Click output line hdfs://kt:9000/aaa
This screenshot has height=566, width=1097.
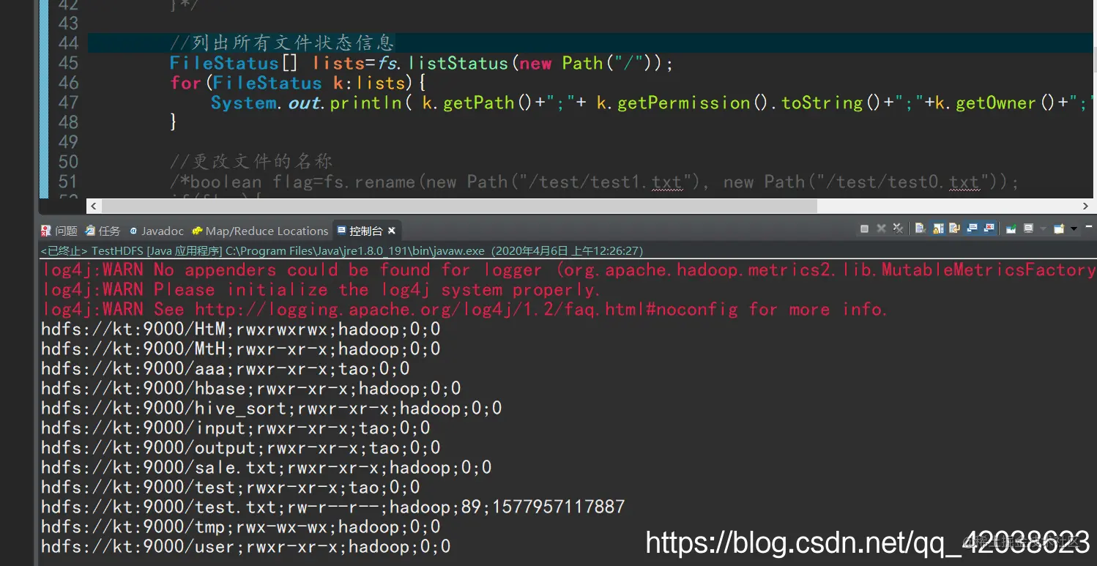pyautogui.click(x=226, y=368)
